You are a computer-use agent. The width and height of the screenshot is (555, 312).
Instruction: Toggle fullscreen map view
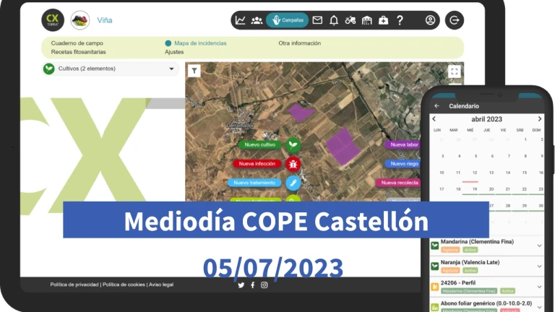point(454,71)
